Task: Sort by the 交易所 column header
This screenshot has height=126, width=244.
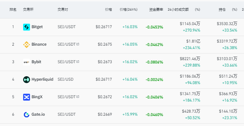Action: 28,10
